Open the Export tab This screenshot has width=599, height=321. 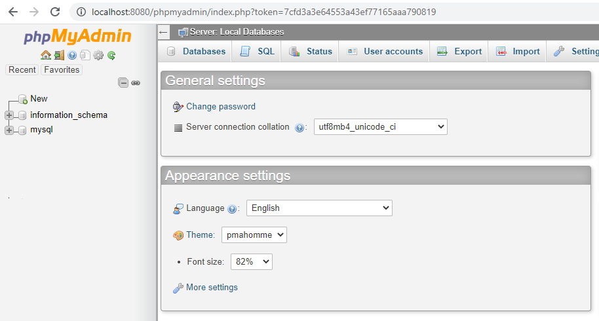click(x=459, y=52)
